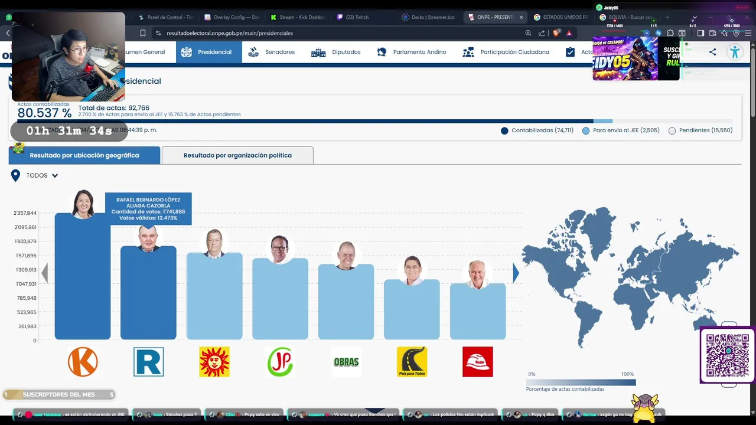Select Resultado por organización política tab

[x=237, y=155]
